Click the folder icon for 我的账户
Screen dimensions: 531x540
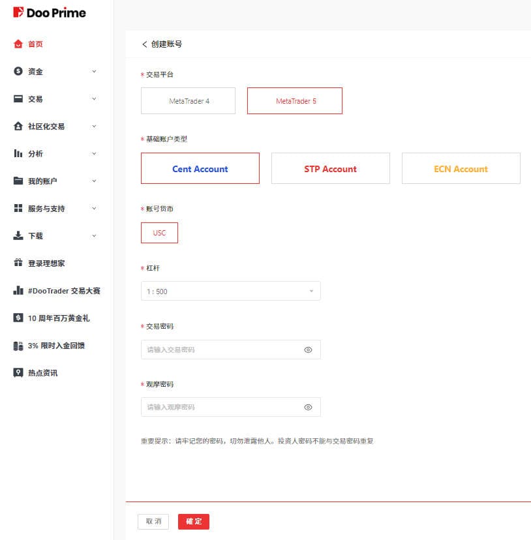point(18,181)
